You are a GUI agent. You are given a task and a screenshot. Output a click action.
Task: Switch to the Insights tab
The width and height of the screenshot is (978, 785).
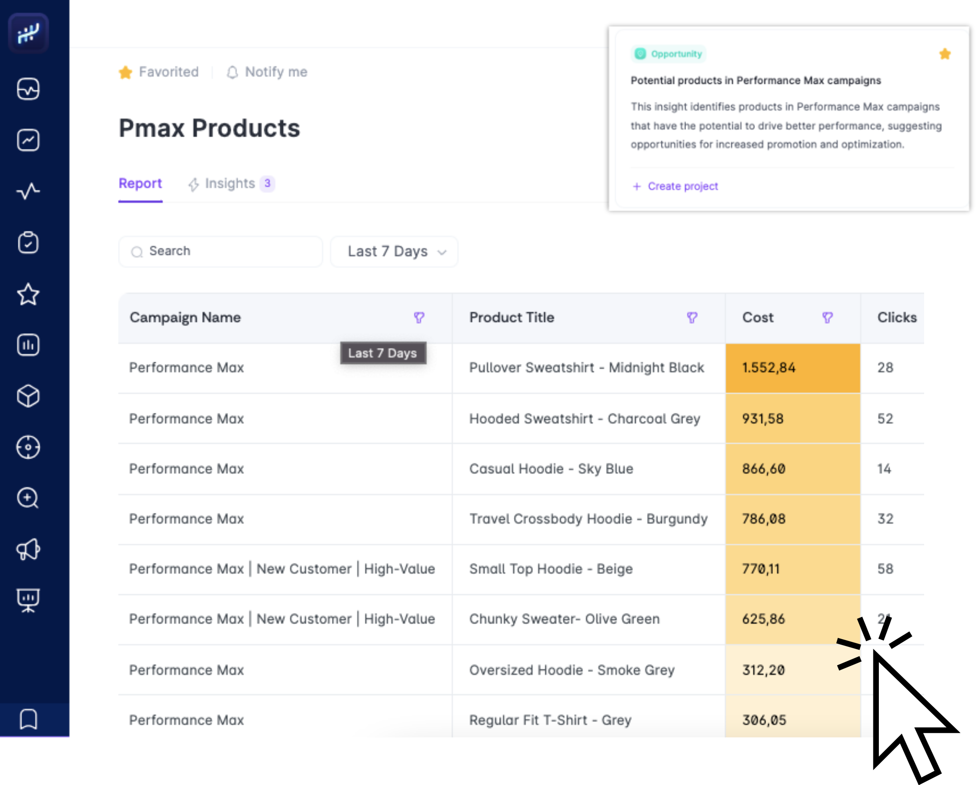[230, 184]
